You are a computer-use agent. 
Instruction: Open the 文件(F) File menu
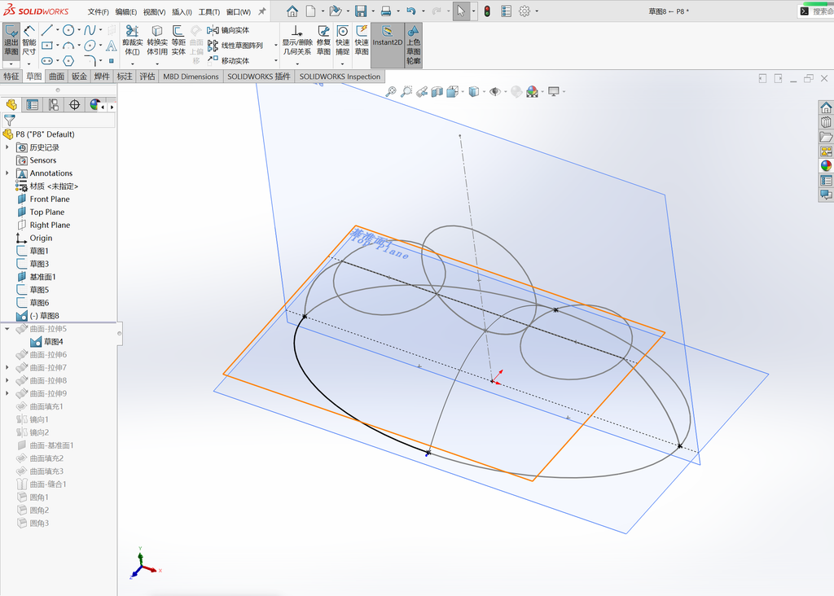tap(98, 11)
